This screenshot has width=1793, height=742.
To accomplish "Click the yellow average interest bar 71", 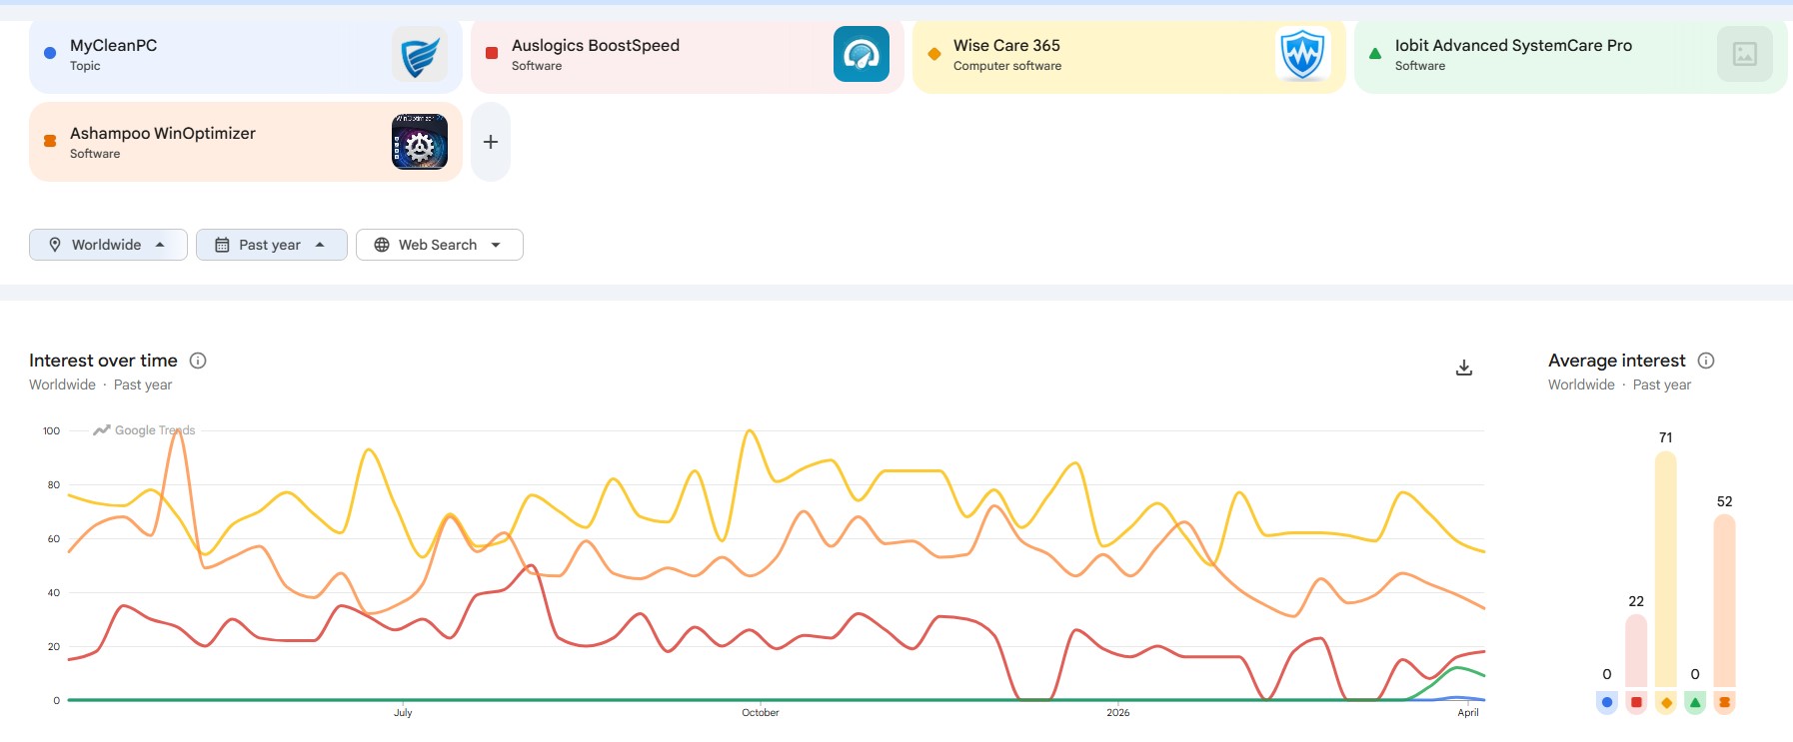I will [x=1666, y=569].
